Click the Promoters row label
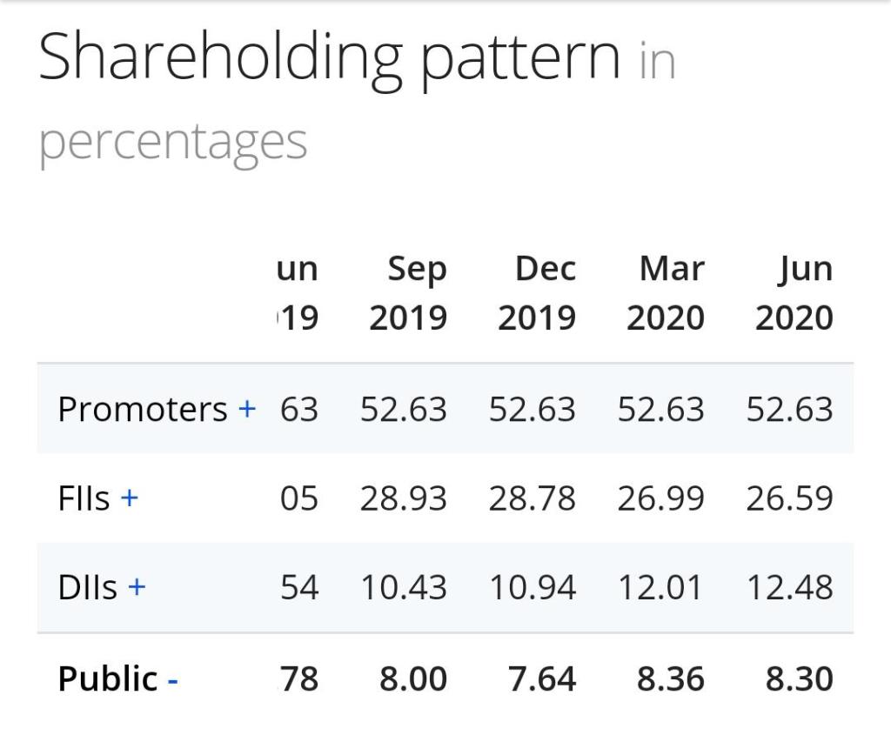The width and height of the screenshot is (891, 742). point(142,409)
